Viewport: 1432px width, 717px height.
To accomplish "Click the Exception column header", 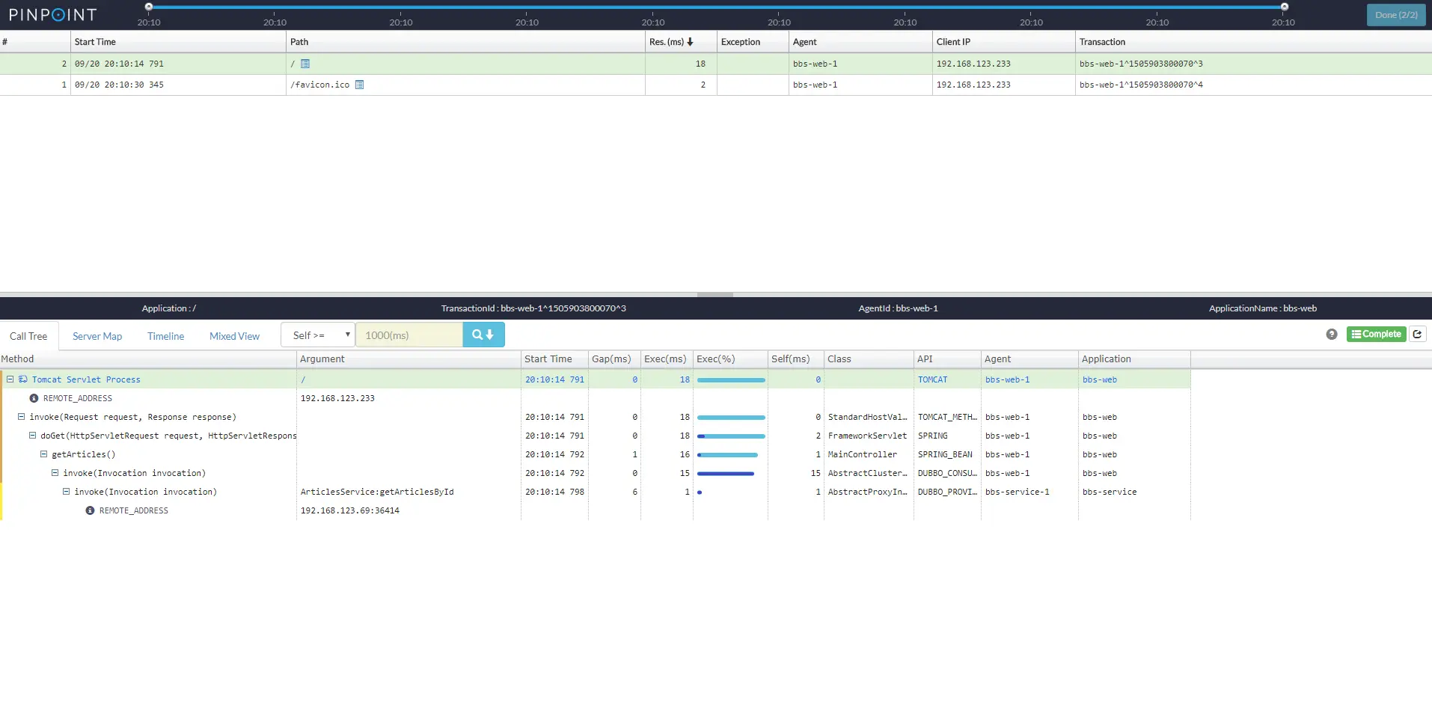I will [753, 42].
